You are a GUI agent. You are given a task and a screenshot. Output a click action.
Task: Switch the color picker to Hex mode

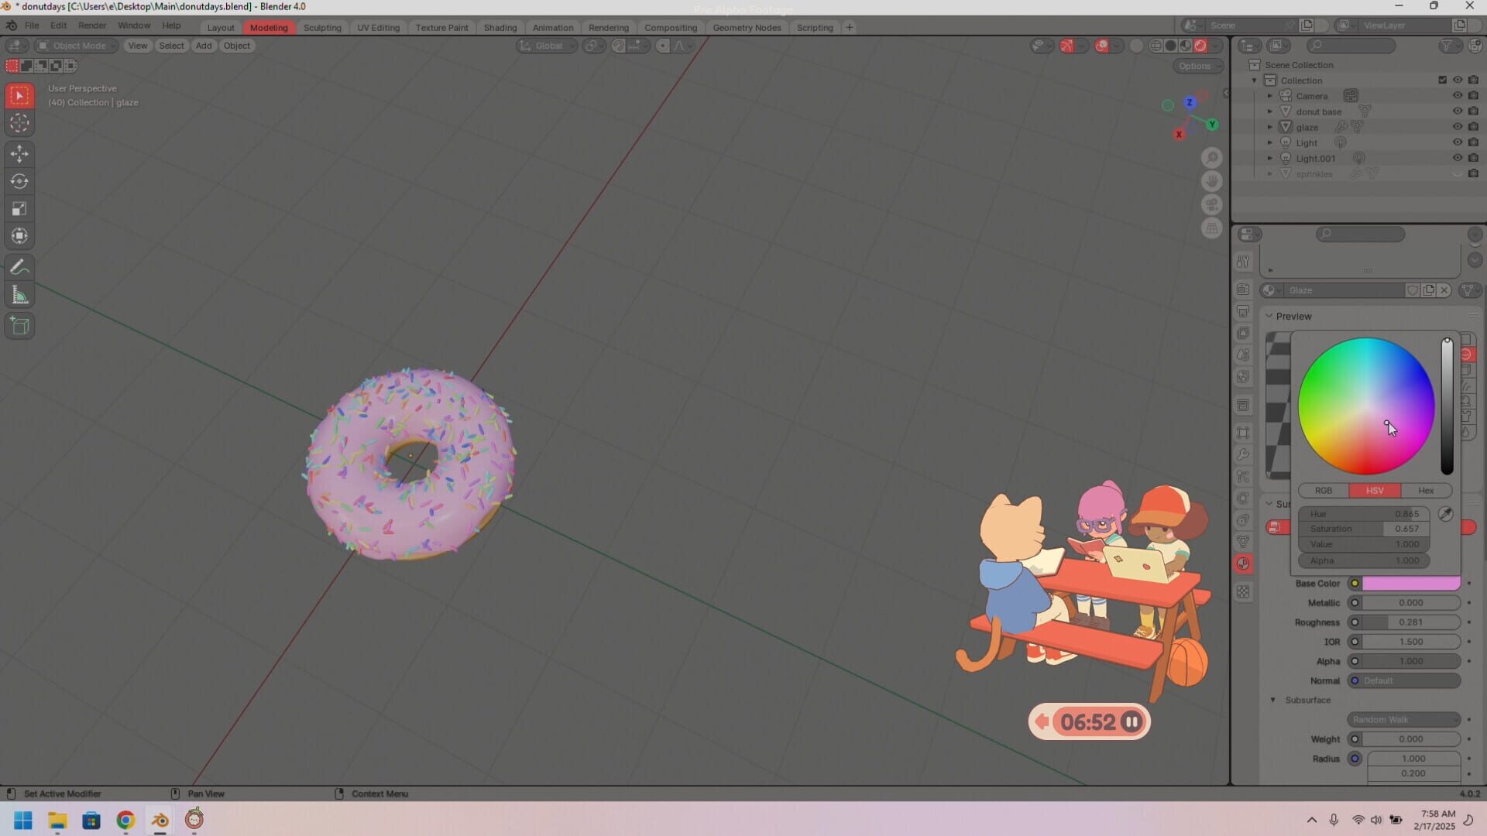coord(1425,490)
